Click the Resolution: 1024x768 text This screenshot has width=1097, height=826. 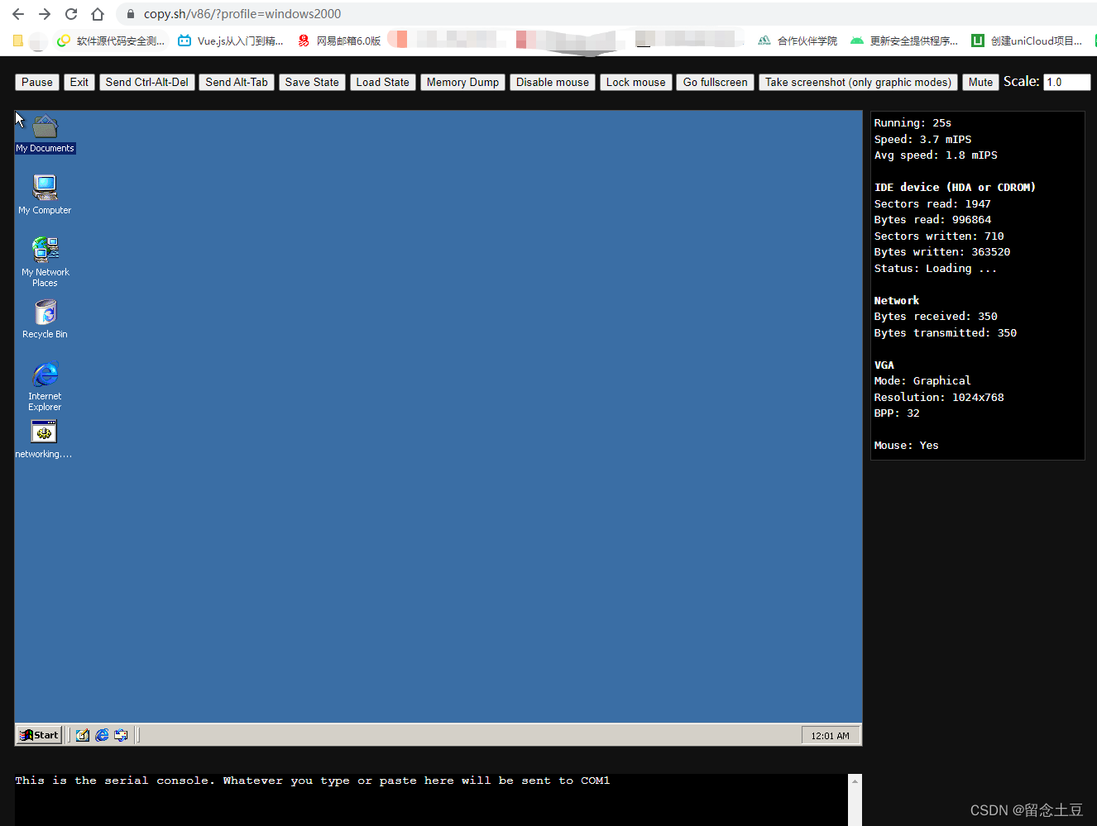coord(939,398)
